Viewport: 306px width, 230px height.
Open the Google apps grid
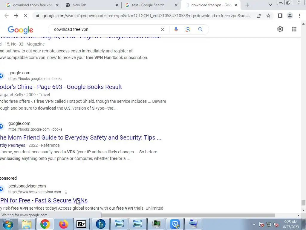(294, 29)
